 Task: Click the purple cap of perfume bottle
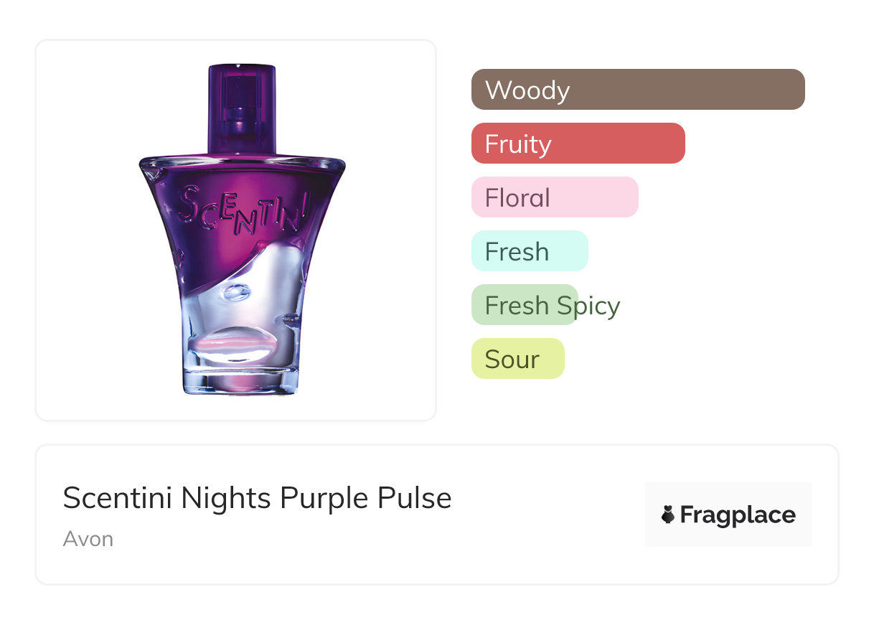coord(242,108)
